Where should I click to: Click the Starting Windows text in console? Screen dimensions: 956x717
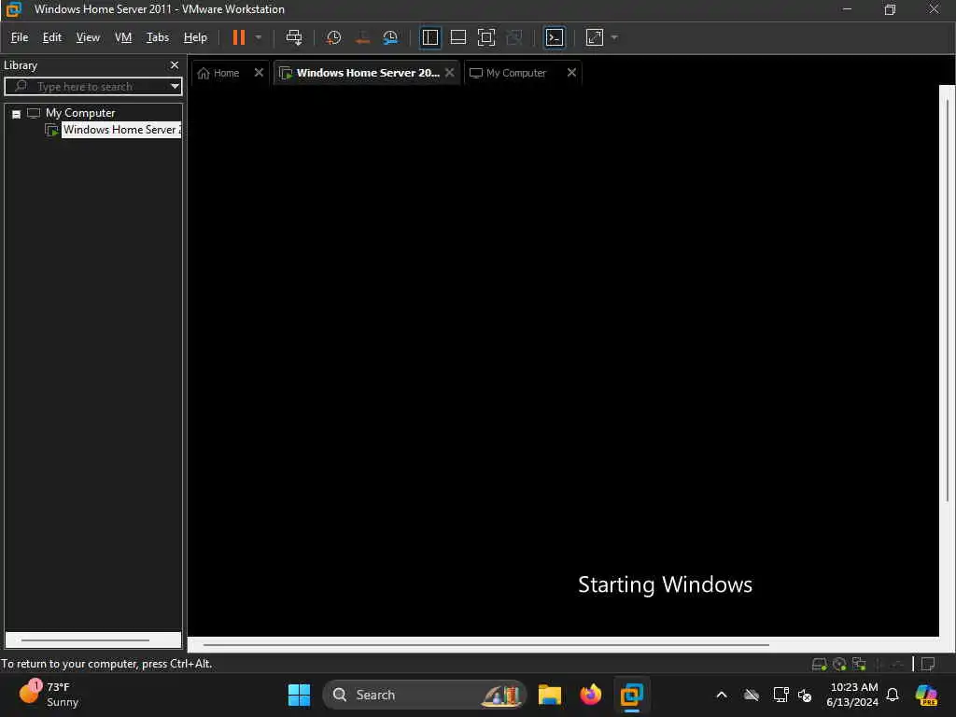click(665, 584)
